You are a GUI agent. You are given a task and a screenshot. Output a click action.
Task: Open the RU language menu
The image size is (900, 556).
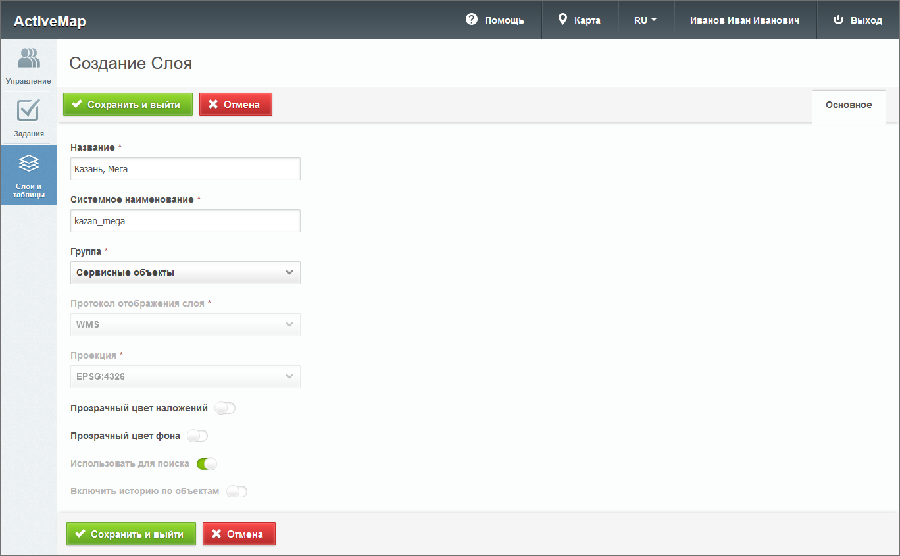pos(645,20)
